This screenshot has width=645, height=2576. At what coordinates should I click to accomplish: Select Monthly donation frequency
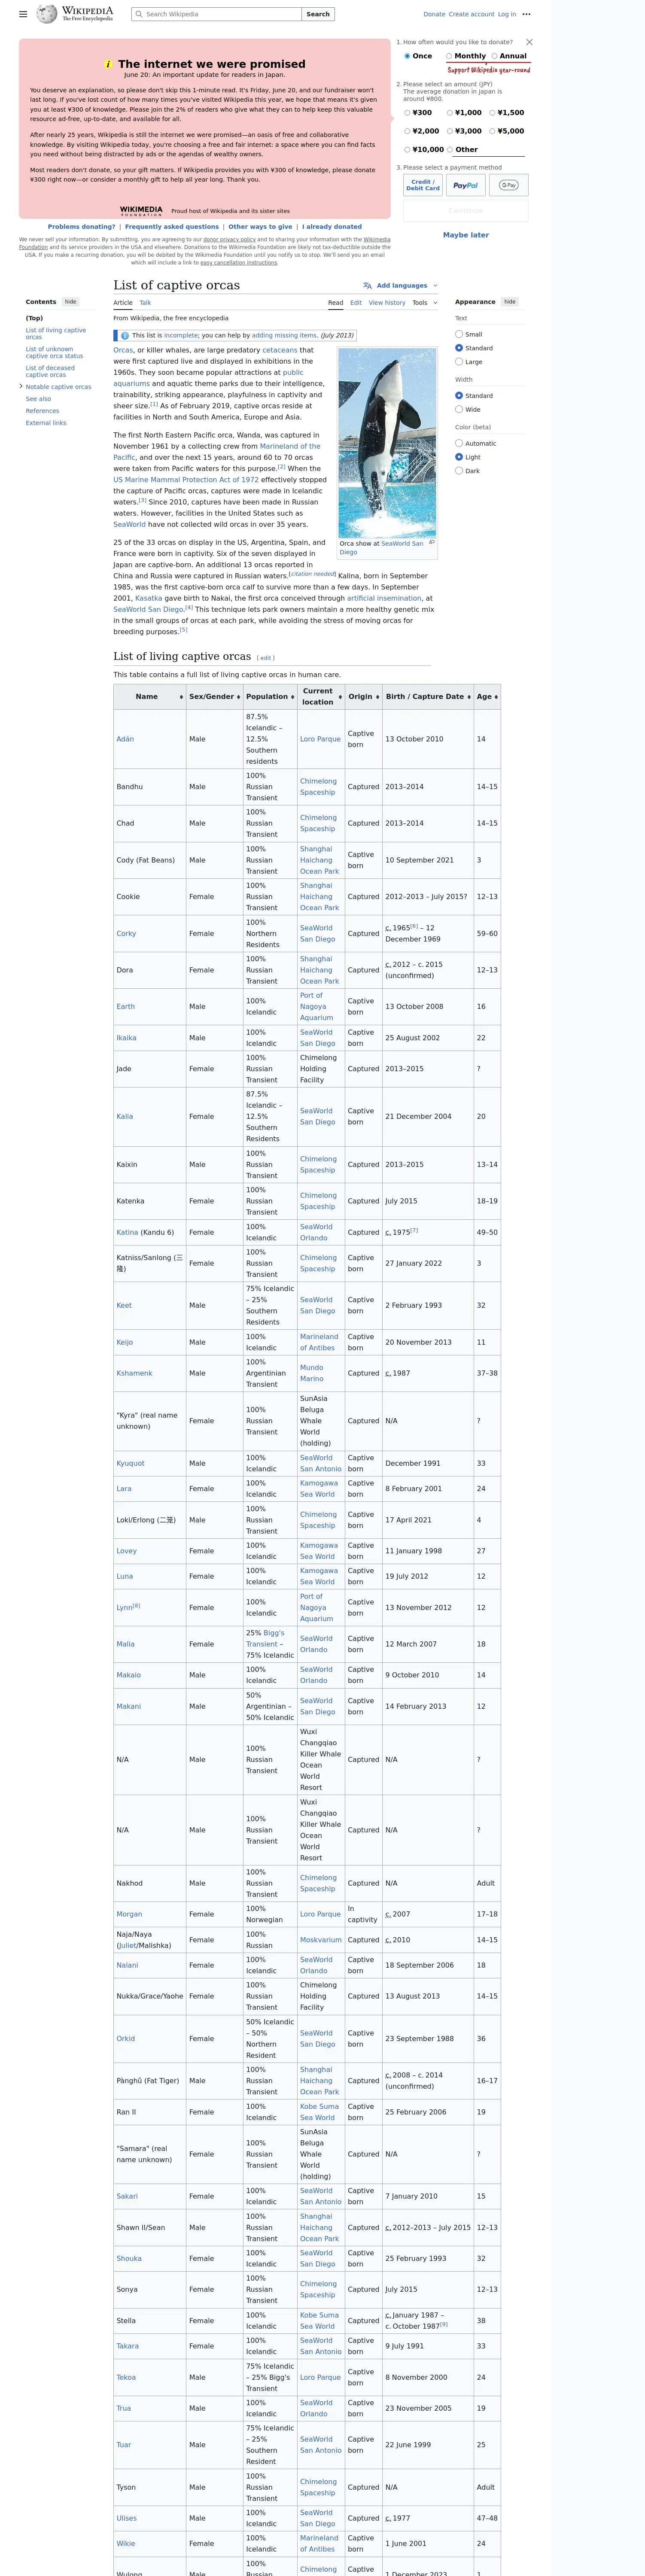tap(450, 56)
